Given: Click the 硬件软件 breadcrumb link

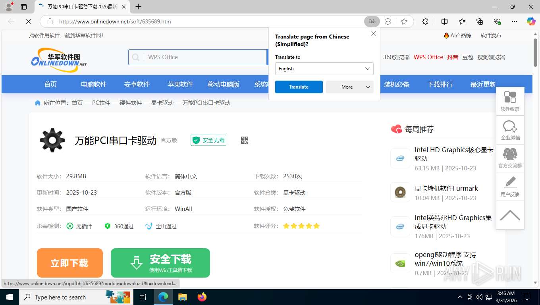Looking at the screenshot, I should pos(131,103).
